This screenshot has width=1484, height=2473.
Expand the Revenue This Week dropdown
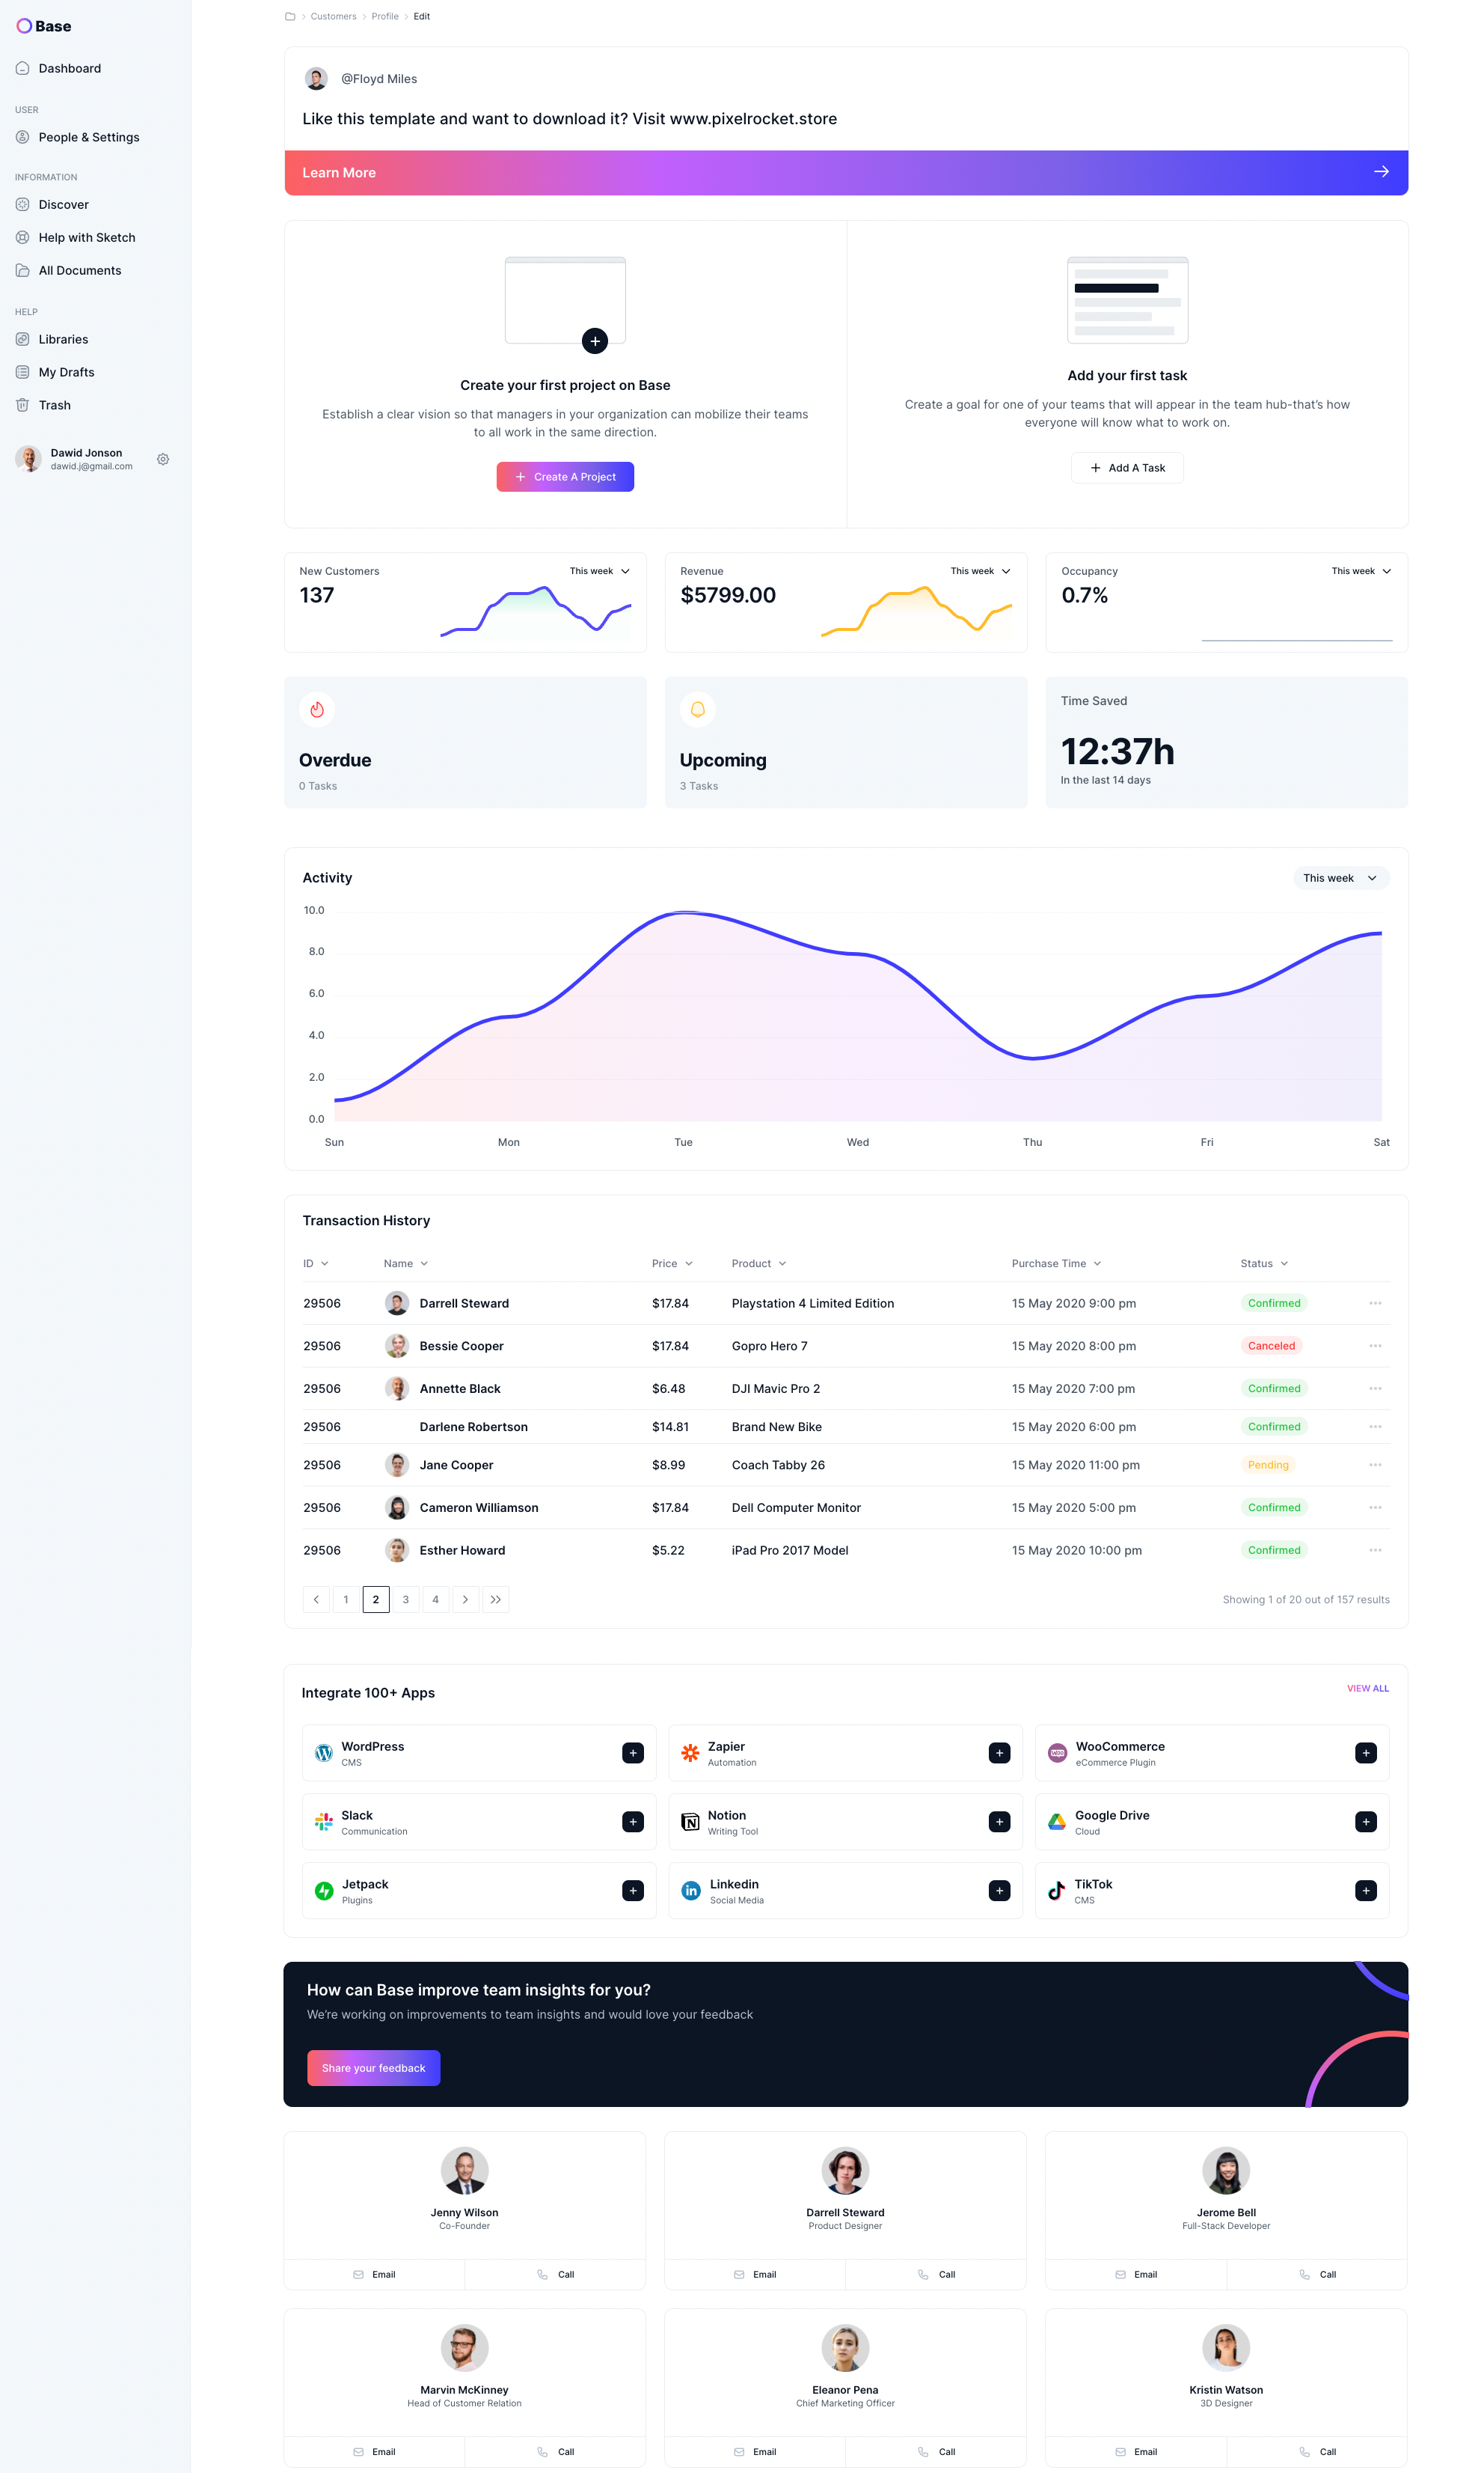pos(979,570)
